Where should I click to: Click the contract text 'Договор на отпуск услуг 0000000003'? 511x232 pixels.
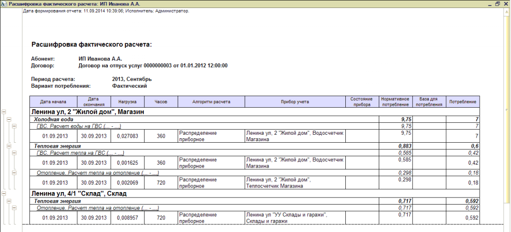[x=124, y=65]
